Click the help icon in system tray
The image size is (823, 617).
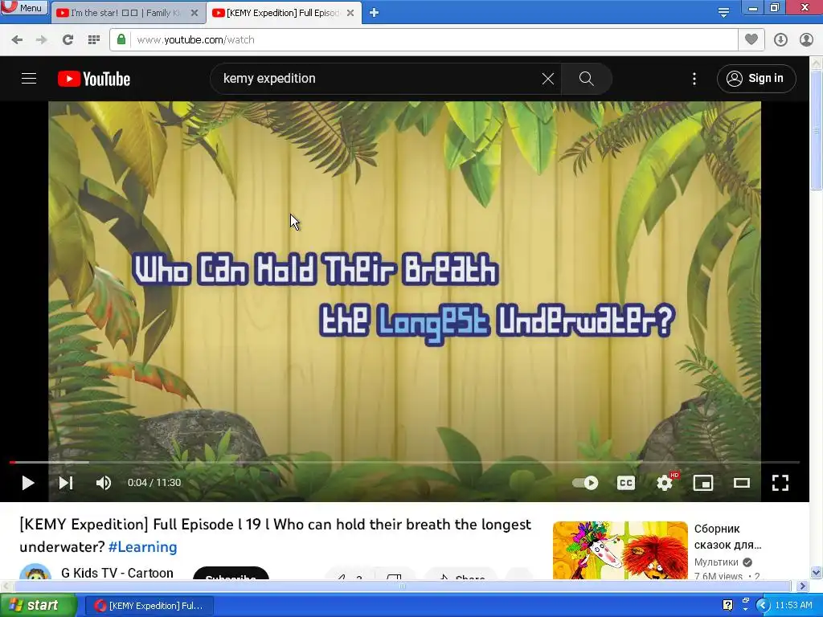[x=727, y=606]
